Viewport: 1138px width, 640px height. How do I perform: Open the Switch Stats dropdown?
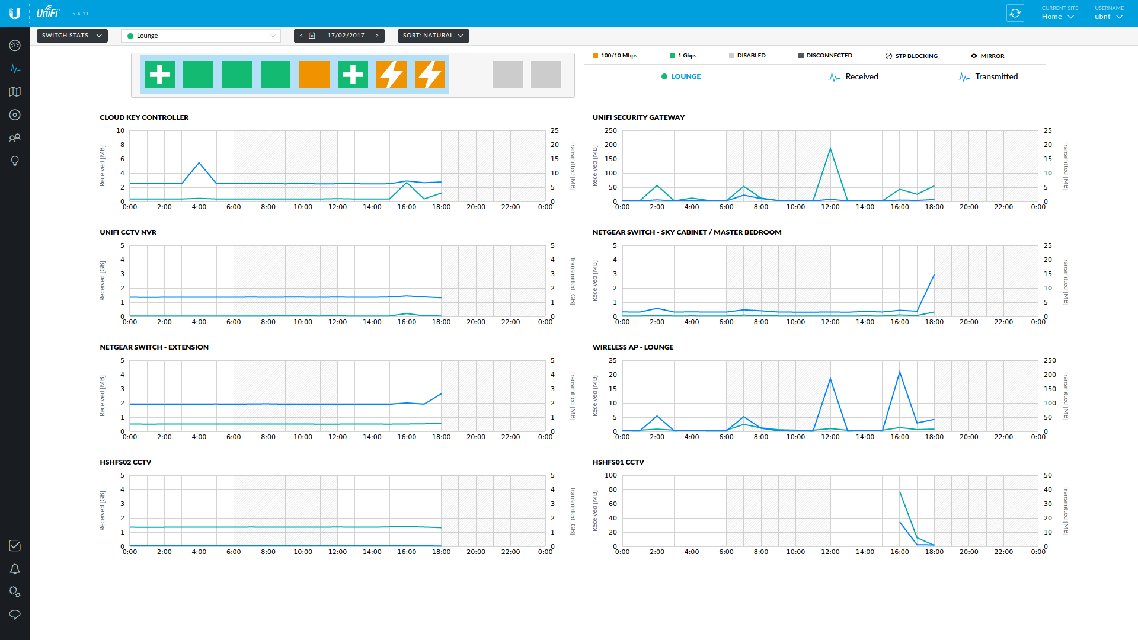pyautogui.click(x=72, y=36)
